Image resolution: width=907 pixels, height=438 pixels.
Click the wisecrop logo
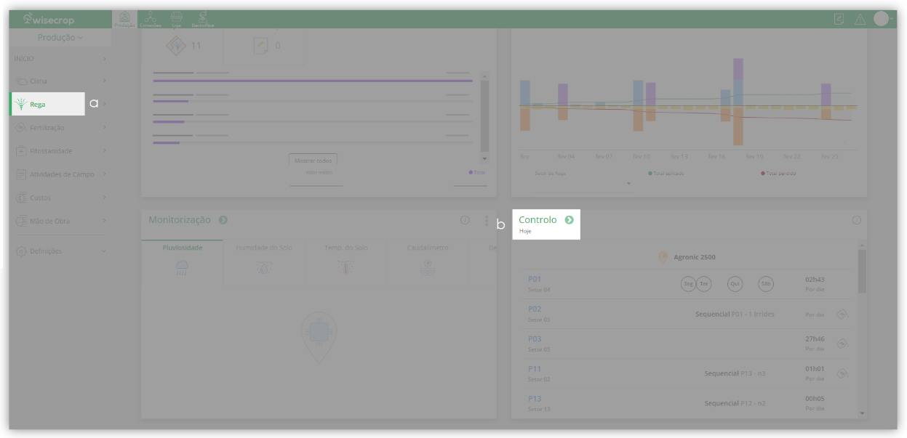(49, 20)
